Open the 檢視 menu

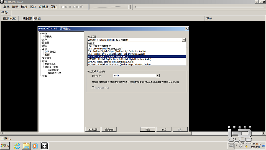(24, 7)
